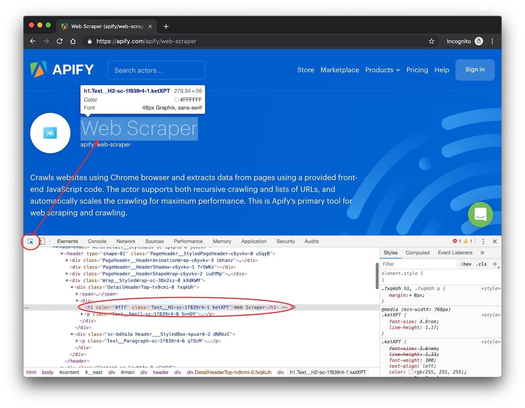
Task: Activate the element inspector picker
Action: pyautogui.click(x=30, y=241)
